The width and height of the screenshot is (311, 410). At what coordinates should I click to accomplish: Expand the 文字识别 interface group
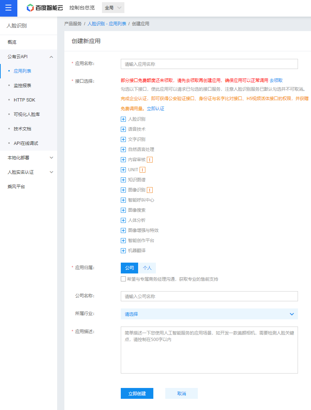point(123,139)
